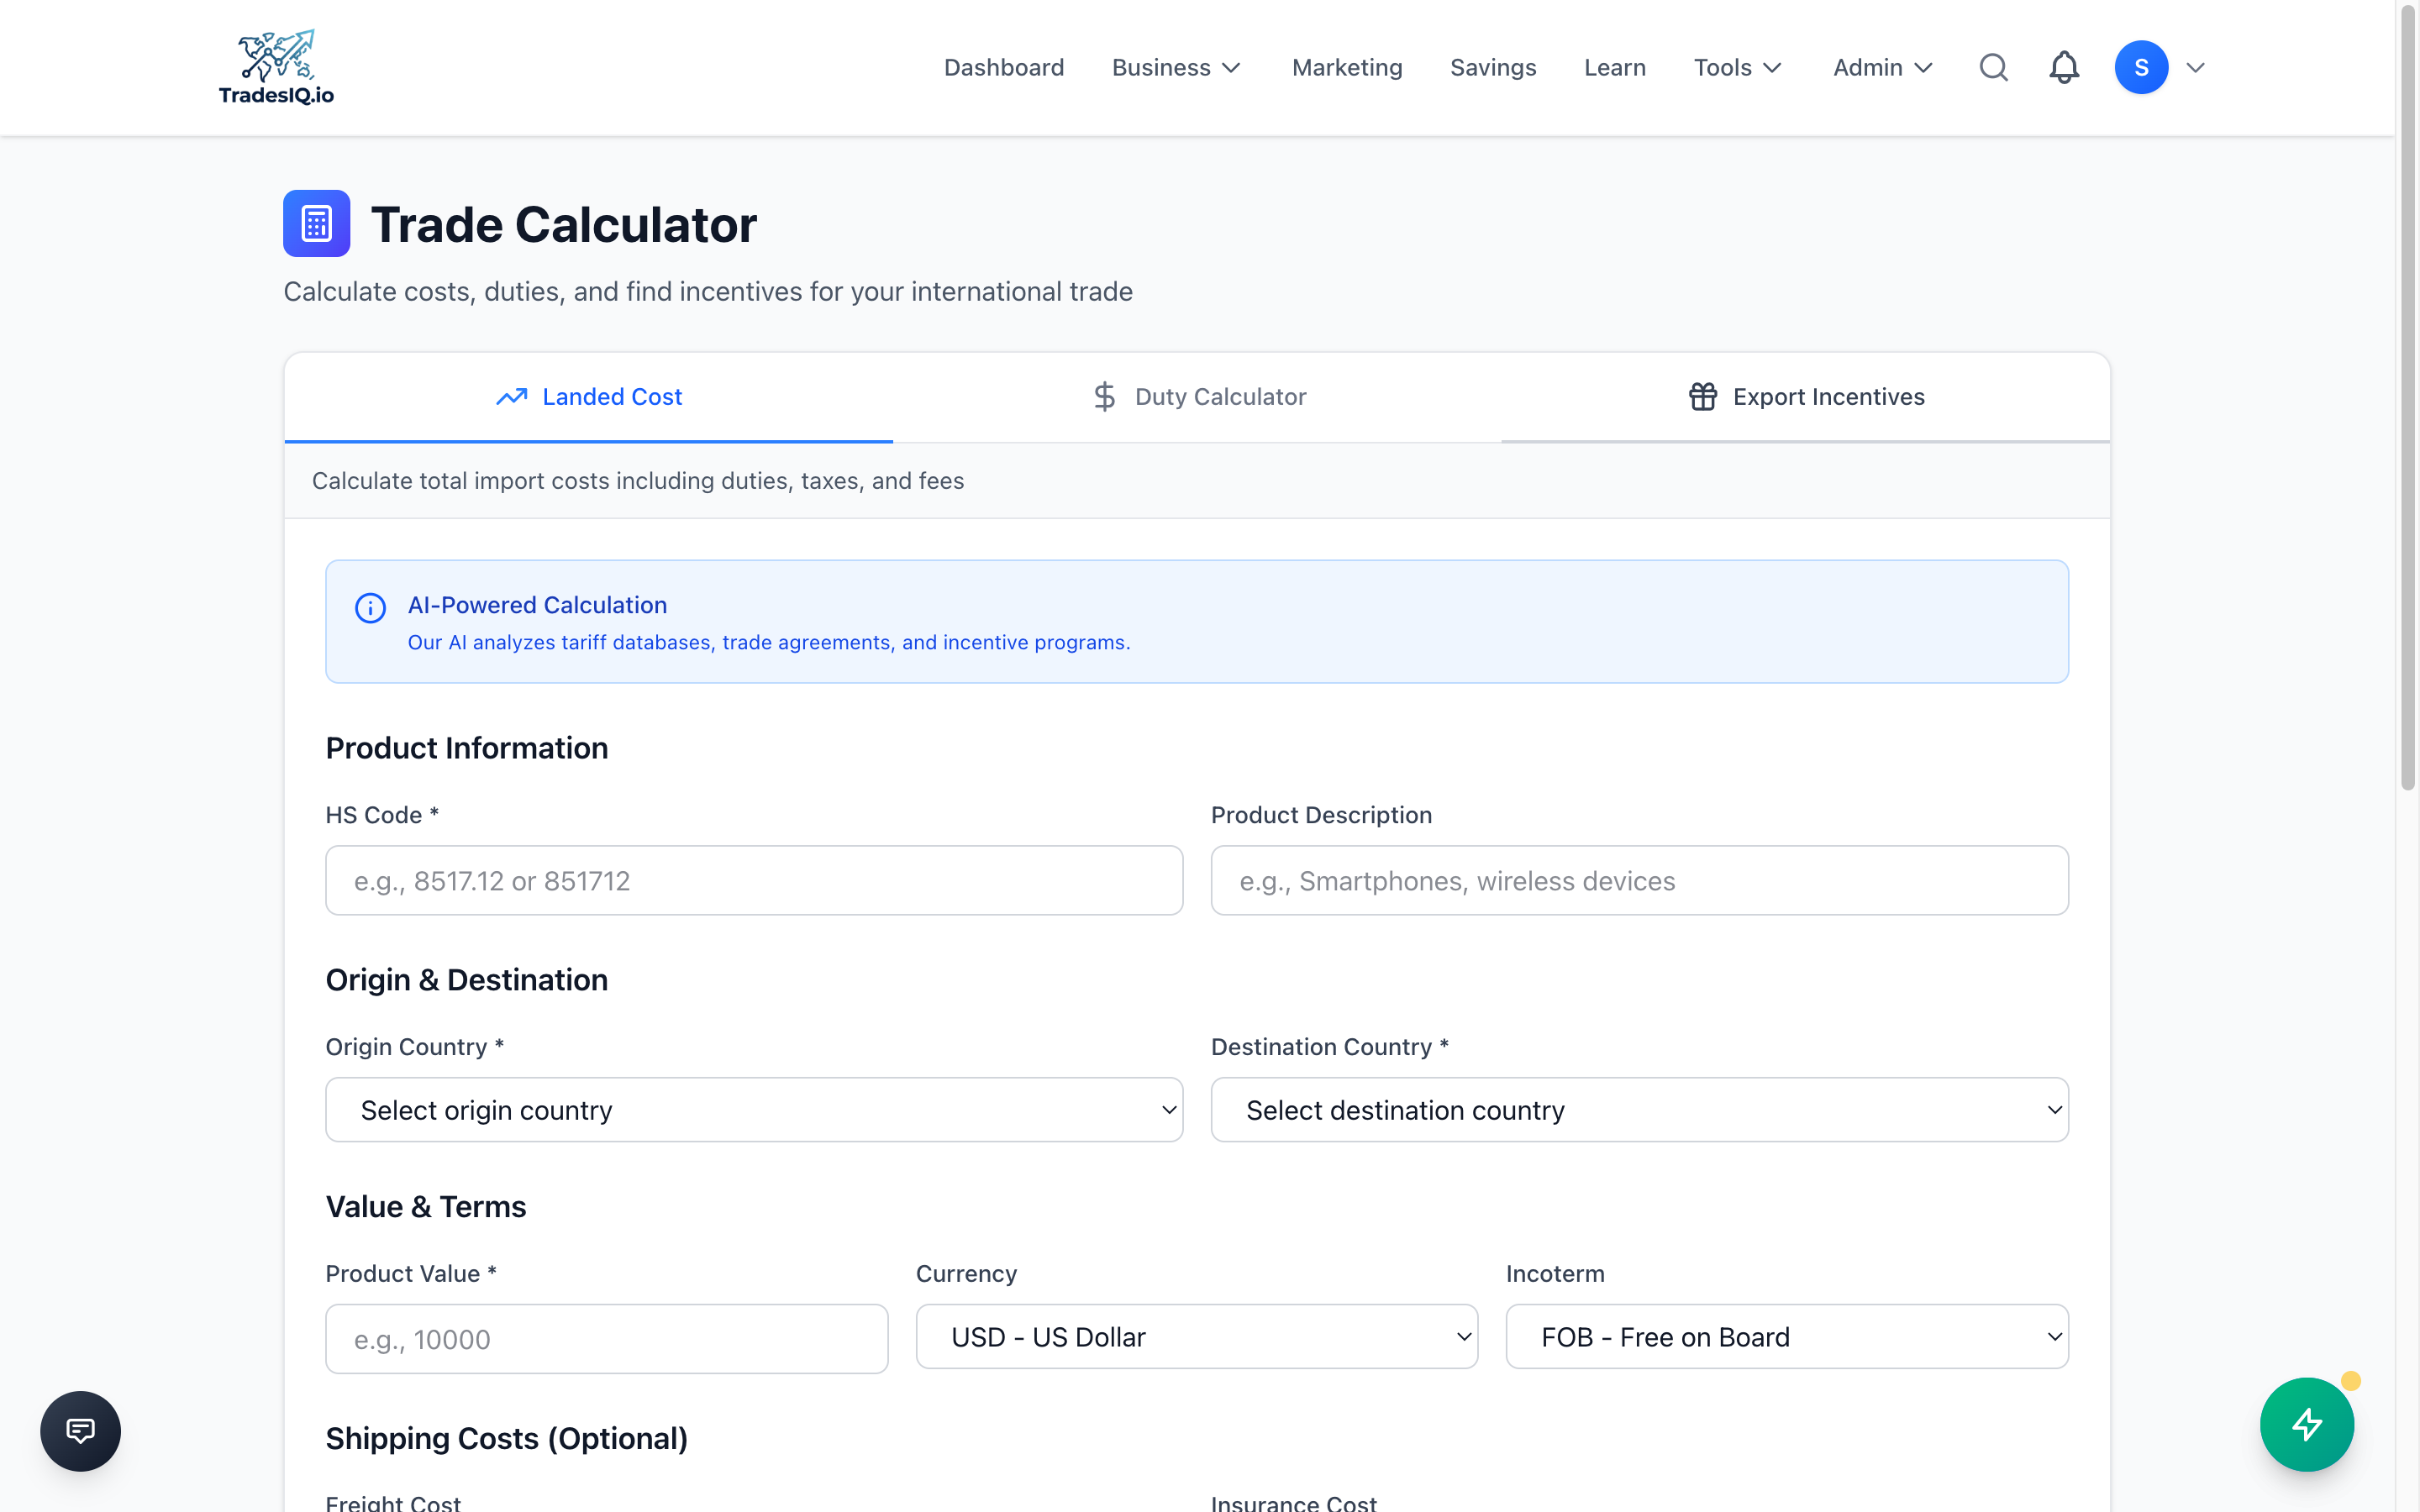Open the Dashboard nav item
Image resolution: width=2420 pixels, height=1512 pixels.
point(1003,67)
